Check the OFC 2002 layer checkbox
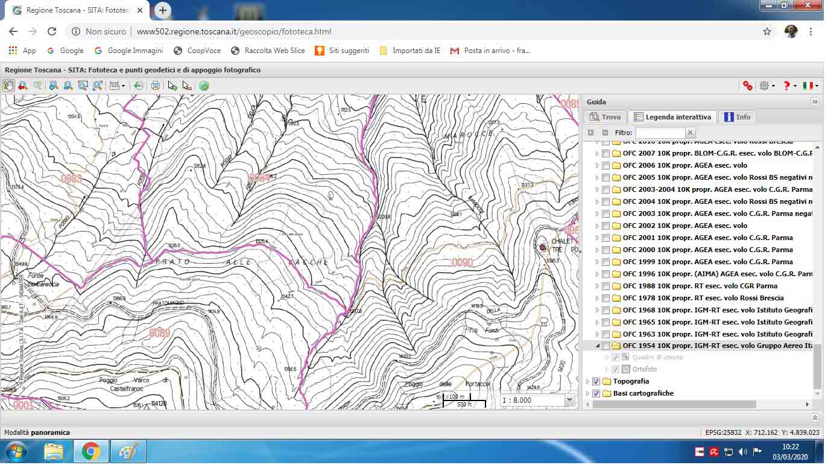 tap(605, 226)
